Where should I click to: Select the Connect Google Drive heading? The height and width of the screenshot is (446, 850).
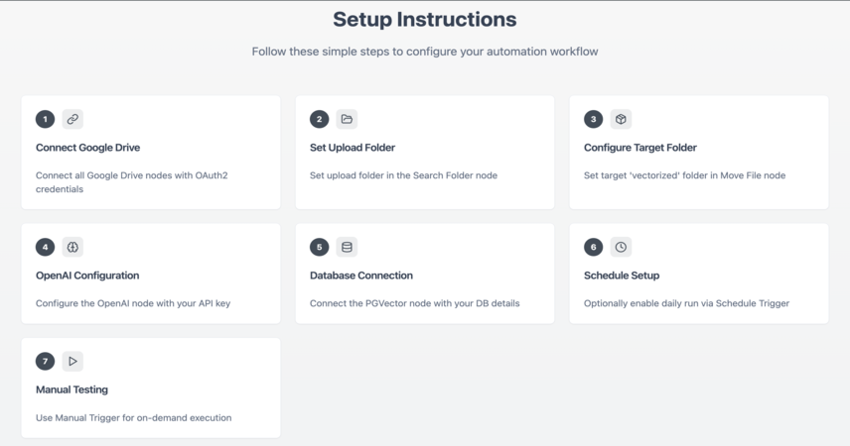tap(87, 148)
